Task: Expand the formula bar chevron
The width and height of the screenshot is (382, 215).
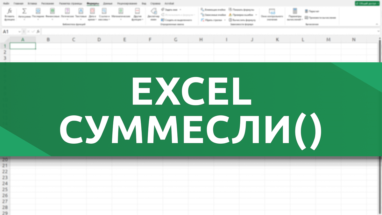Action: tap(378, 32)
